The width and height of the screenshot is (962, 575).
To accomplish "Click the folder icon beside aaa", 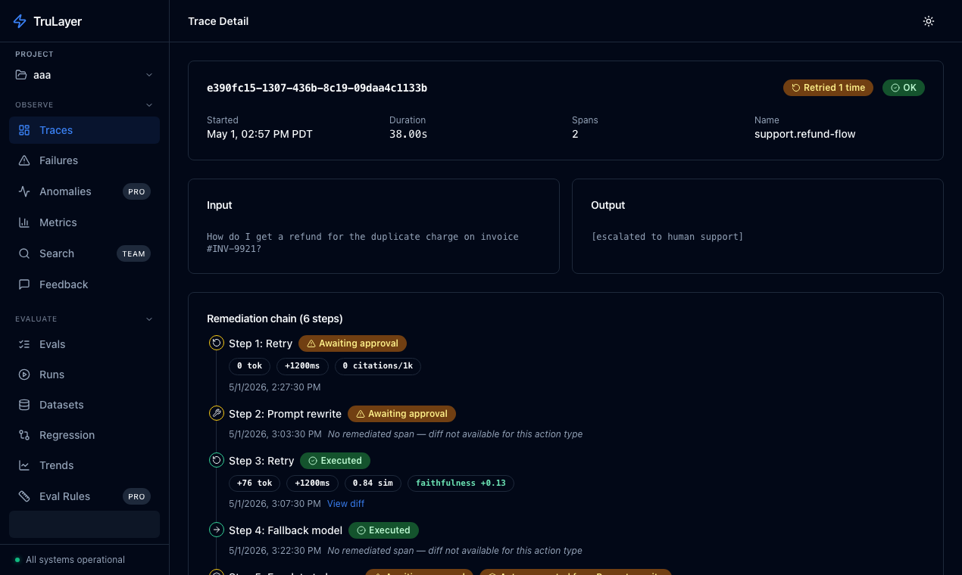I will tap(21, 75).
